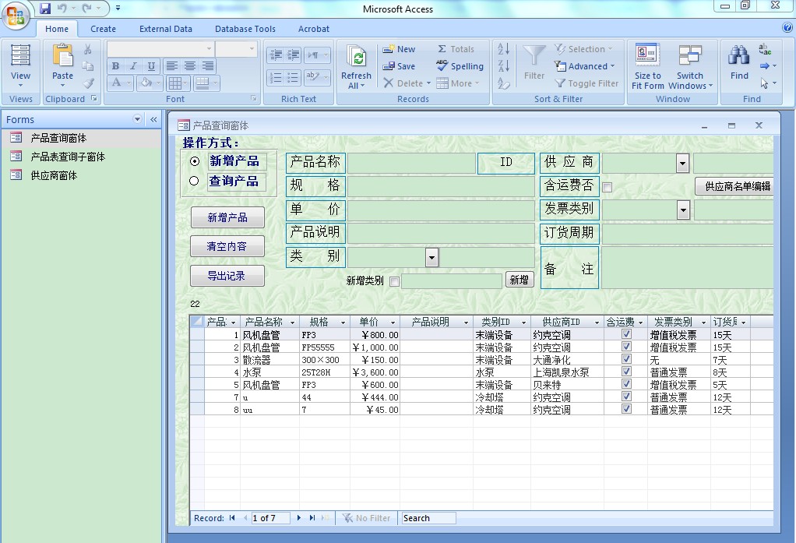Expand the 供应商 combo box dropdown

coord(683,163)
